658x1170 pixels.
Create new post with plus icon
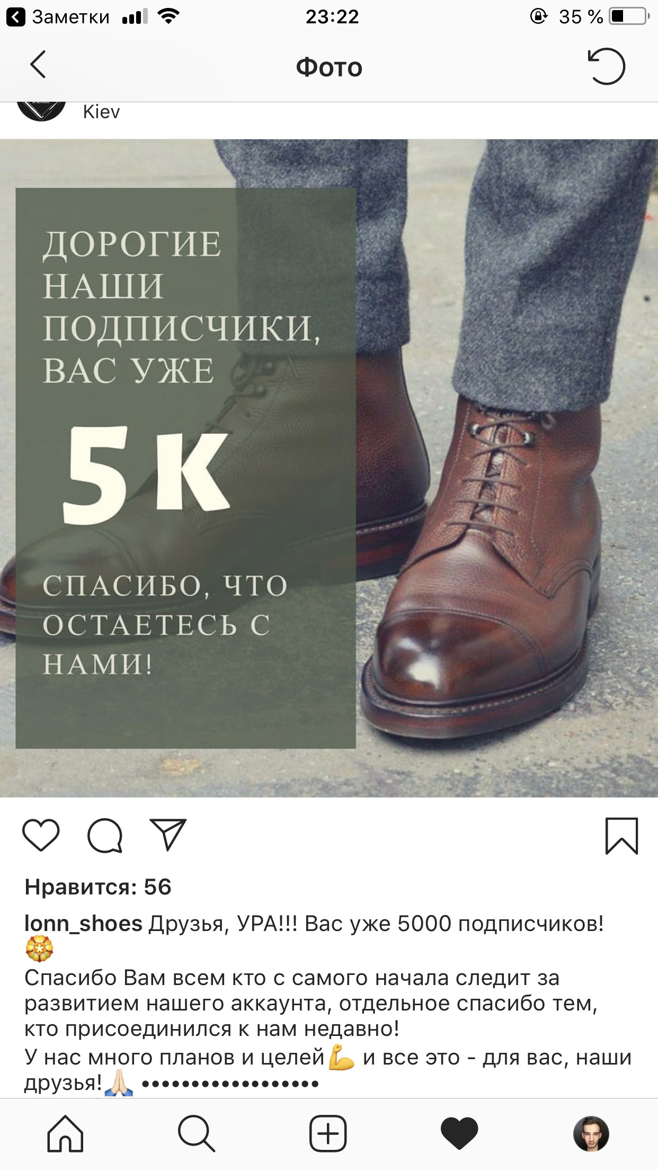tap(328, 1134)
